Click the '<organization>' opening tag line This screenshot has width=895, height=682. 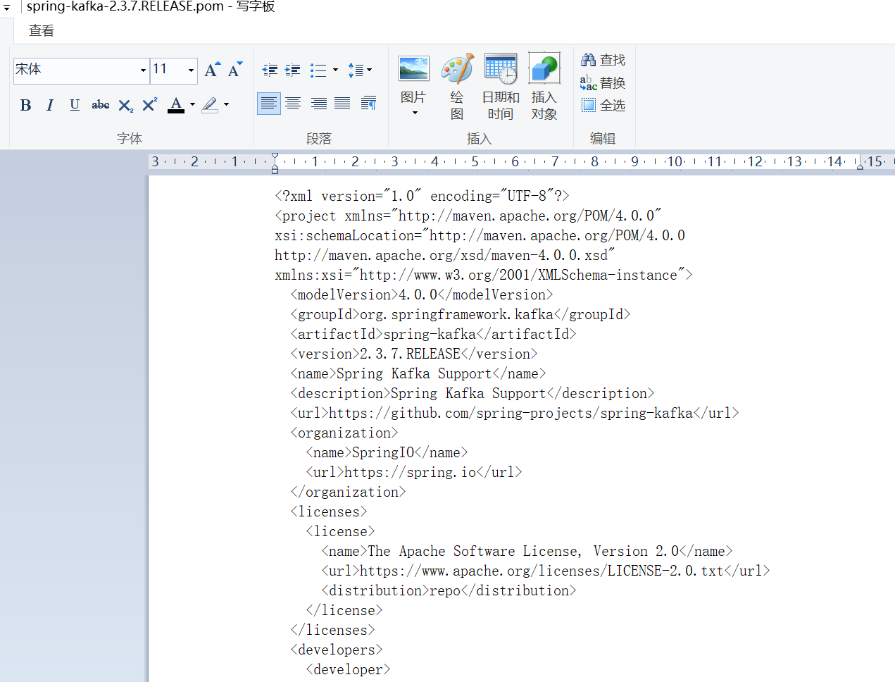pos(344,433)
